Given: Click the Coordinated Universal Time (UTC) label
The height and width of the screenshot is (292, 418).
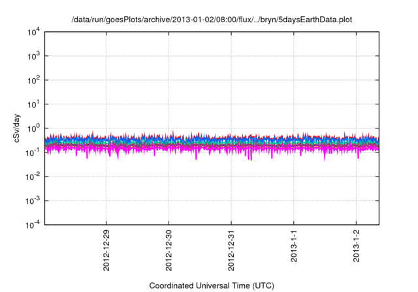Looking at the screenshot, I should (212, 286).
